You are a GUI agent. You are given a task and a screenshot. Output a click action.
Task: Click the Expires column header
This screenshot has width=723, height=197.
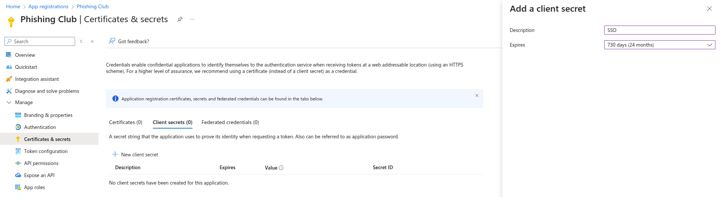[x=228, y=167]
